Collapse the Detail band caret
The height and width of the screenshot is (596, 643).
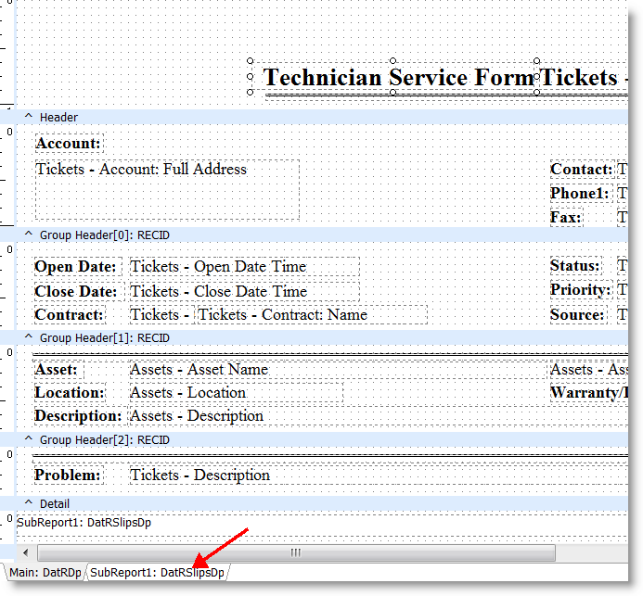tap(28, 503)
